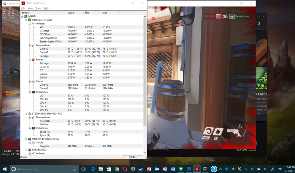Click the HWMonitor vertical scrollbar thumb
The image size is (295, 173).
[x=145, y=72]
